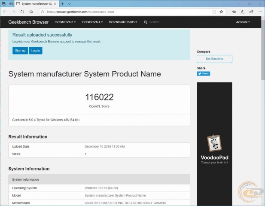Image resolution: width=265 pixels, height=206 pixels.
Task: Expand the Benchmark Charts dropdown
Action: tap(123, 22)
